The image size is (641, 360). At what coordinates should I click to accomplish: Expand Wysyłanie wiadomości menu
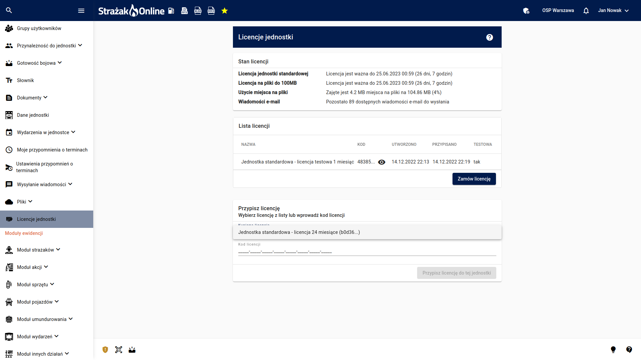70,184
